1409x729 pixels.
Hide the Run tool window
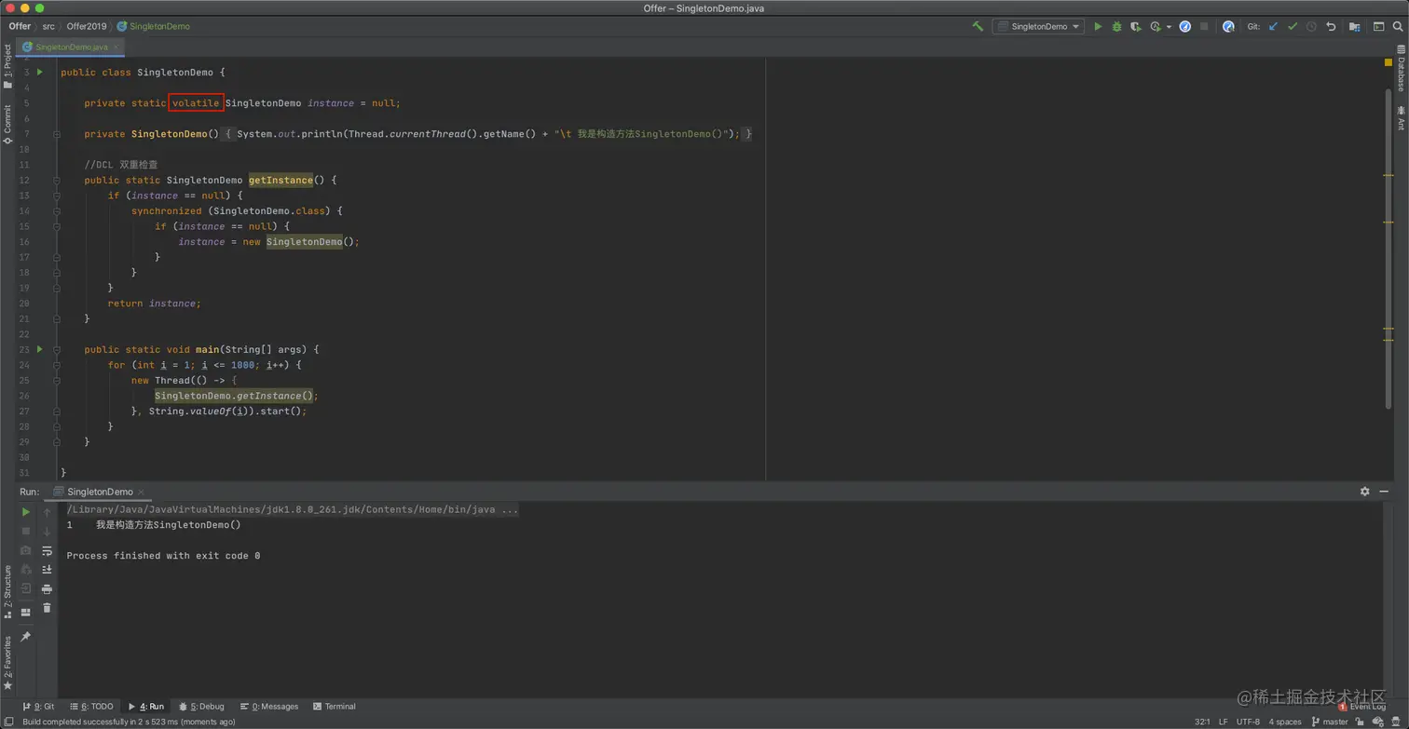1384,492
